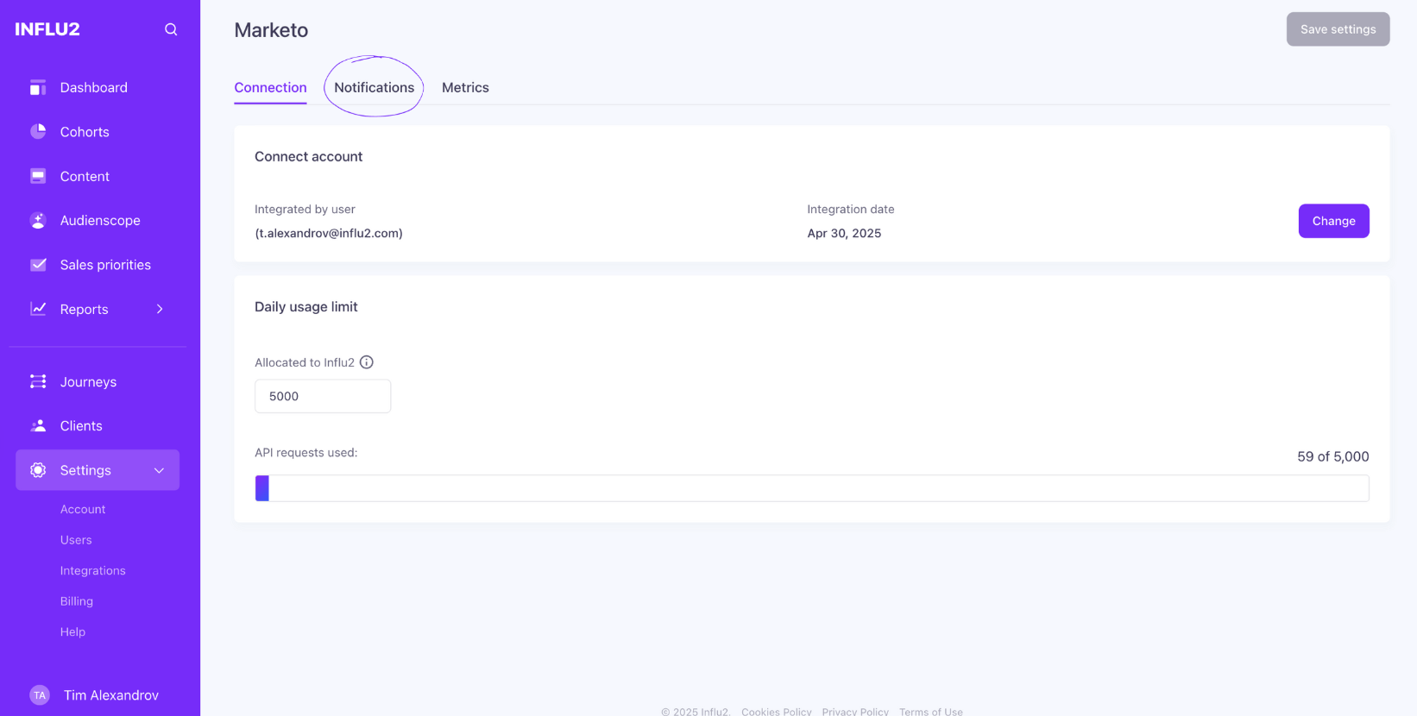This screenshot has height=716, width=1417.
Task: Select Help under Settings
Action: [x=72, y=631]
